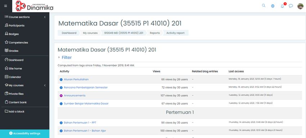306x138 pixels.
Task: Open Bahan Pertemuan 1 - Bahan Ajar link
Action: (x=85, y=130)
